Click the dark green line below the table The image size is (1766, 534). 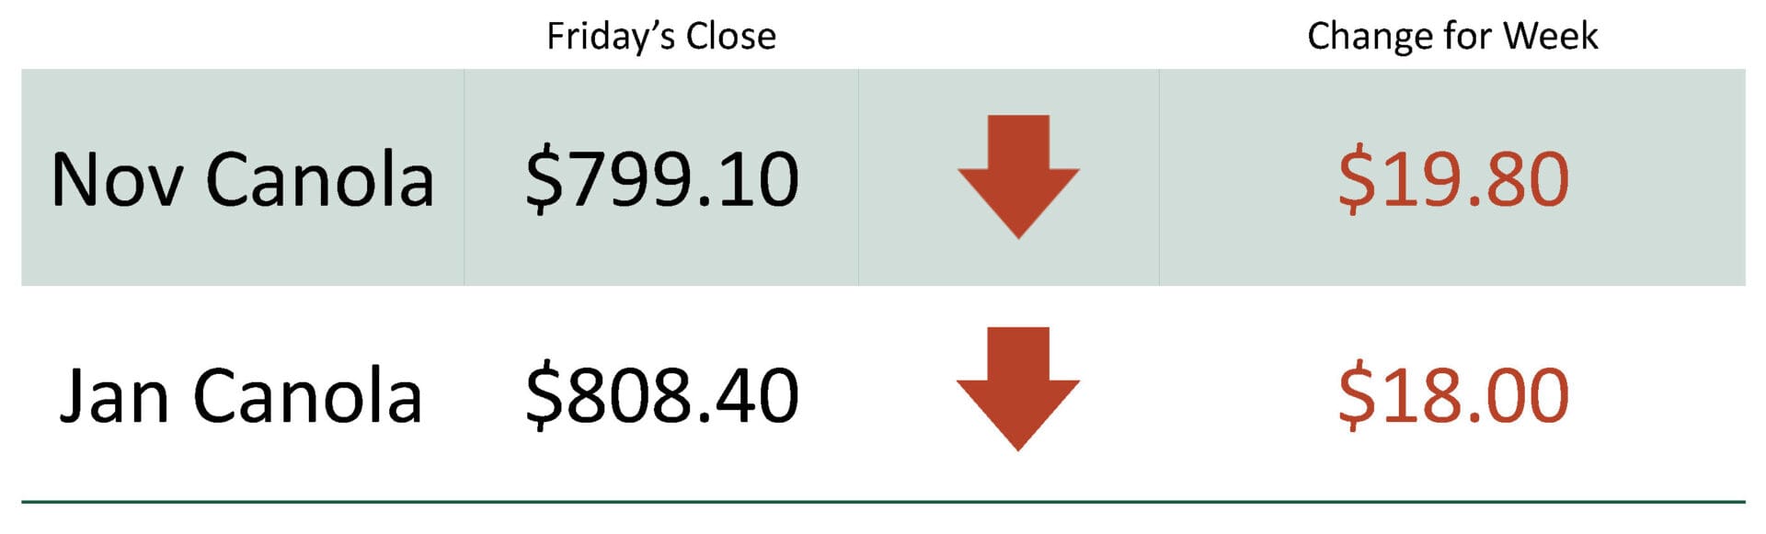[x=883, y=502]
